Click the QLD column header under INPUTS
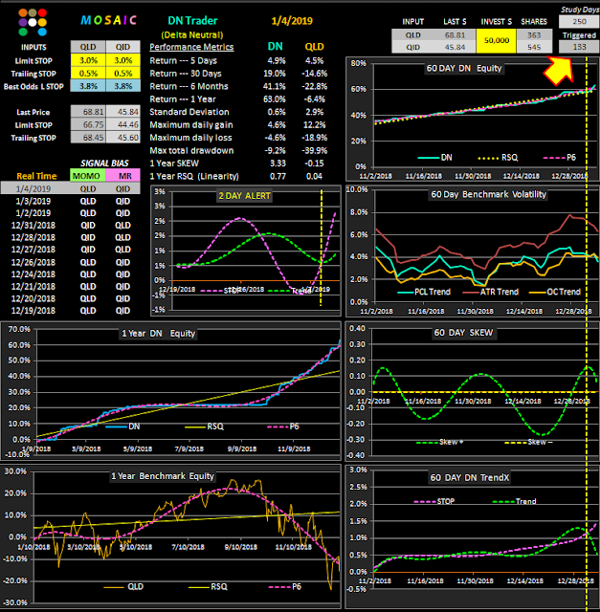This screenshot has height=612, width=600. coord(88,47)
